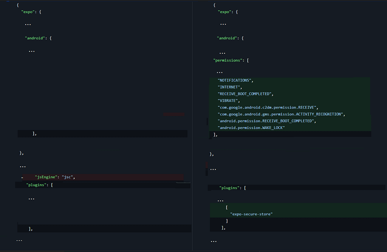Click "plugins" key in the left pane
The image size is (387, 252).
(x=37, y=185)
